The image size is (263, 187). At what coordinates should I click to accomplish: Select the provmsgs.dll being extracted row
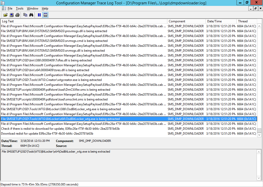coord(129,31)
